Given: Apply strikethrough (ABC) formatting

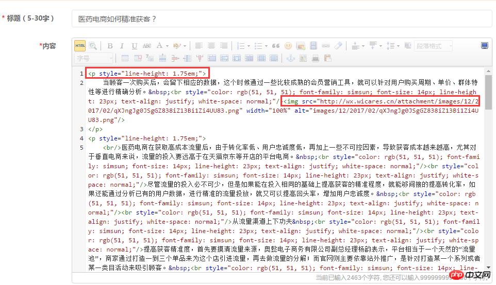Looking at the screenshot, I should pos(147,46).
